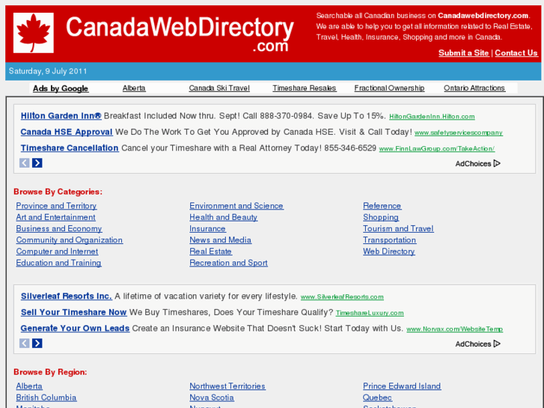Browse Insurance category
Image resolution: width=544 pixels, height=408 pixels.
point(207,229)
